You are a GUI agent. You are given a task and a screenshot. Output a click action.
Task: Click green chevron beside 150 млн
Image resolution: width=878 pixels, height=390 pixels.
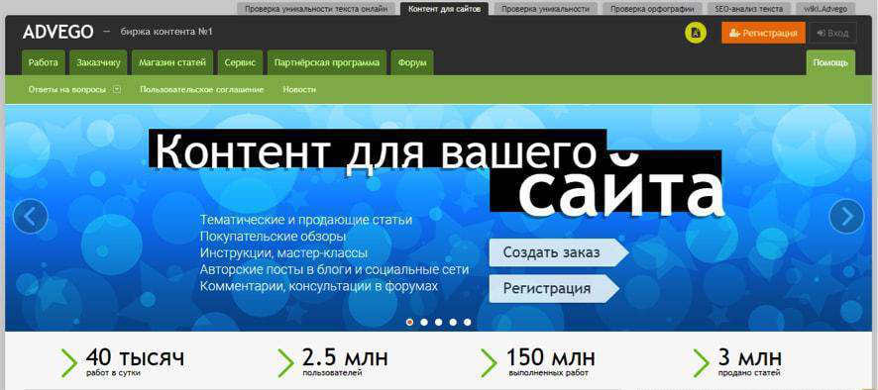coord(489,362)
